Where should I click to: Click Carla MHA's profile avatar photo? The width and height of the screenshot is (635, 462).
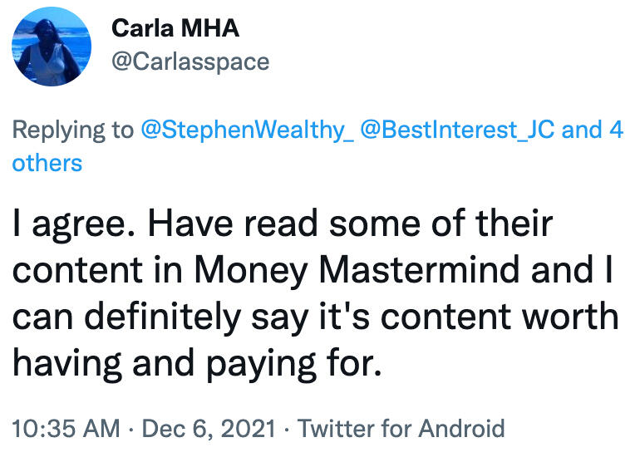pyautogui.click(x=52, y=47)
